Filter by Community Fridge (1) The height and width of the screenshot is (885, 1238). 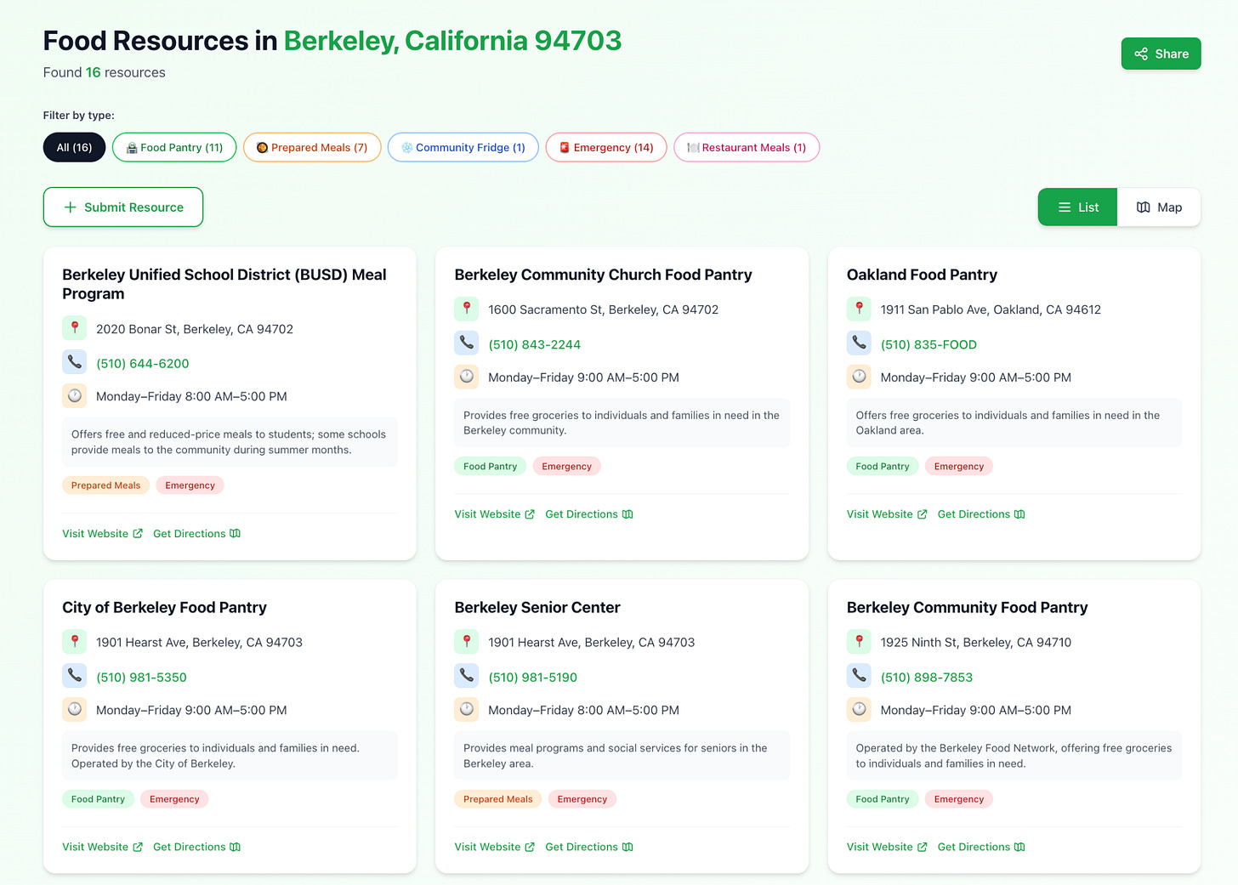[x=463, y=147]
